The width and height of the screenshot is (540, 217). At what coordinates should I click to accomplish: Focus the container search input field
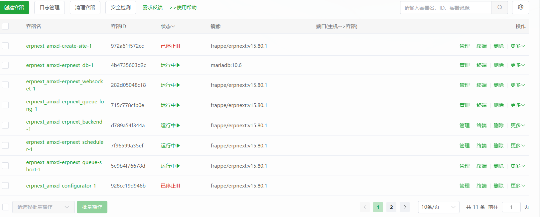(446, 8)
